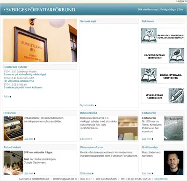Click the Fackförfattarsektionen label text
Image resolution: width=187 pixels, height=181 pixels.
[154, 57]
